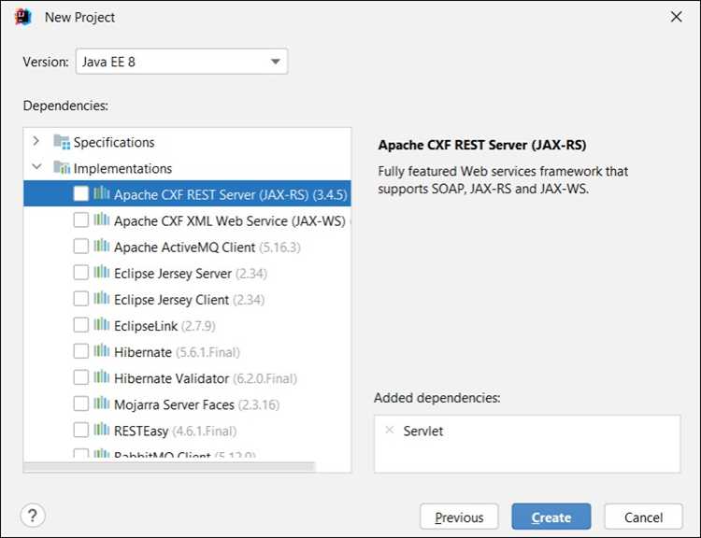Select the RESTEasy (4.6.1.Final) row

(x=187, y=431)
